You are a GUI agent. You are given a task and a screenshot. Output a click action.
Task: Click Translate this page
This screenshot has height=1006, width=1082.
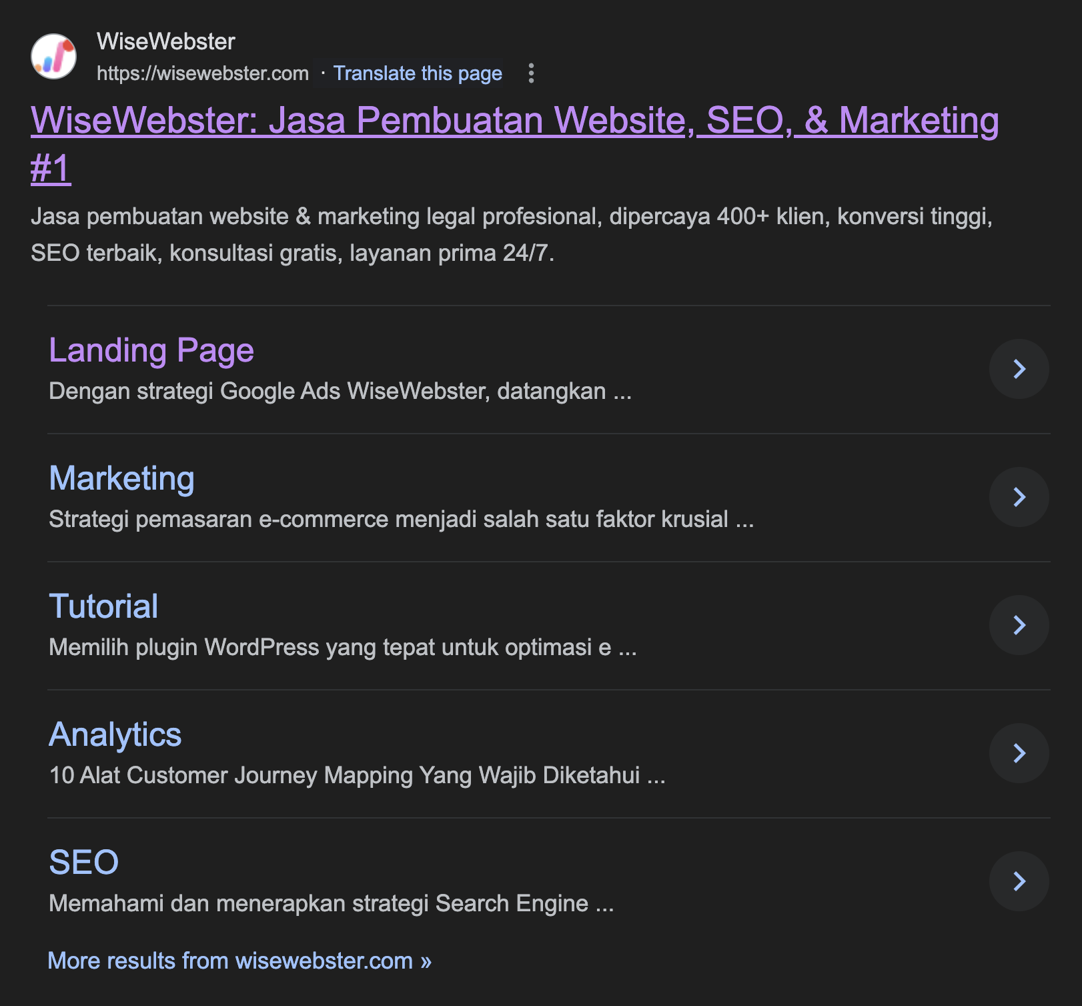click(417, 73)
